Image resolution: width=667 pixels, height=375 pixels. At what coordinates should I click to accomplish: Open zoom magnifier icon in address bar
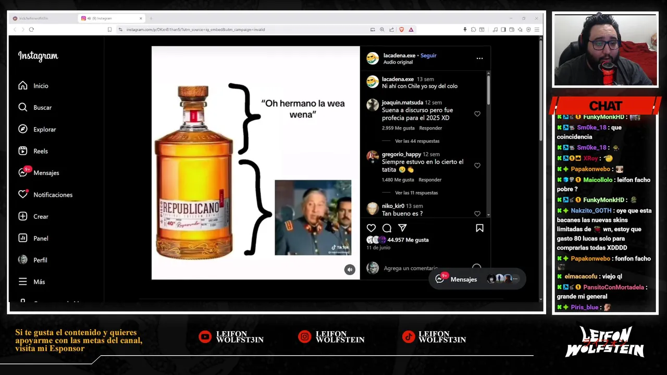[382, 30]
